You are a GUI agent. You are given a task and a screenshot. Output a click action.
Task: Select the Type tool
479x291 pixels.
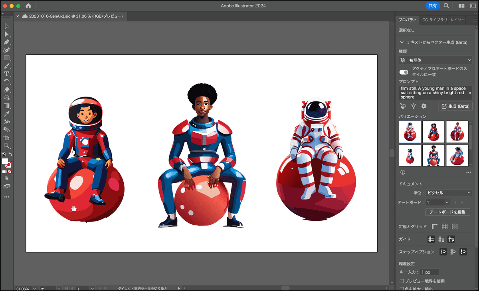point(7,74)
